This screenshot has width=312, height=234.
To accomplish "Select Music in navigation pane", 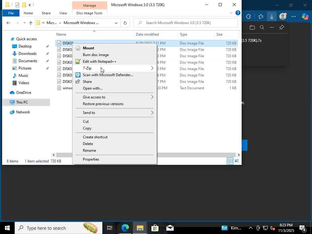I will coord(23,76).
